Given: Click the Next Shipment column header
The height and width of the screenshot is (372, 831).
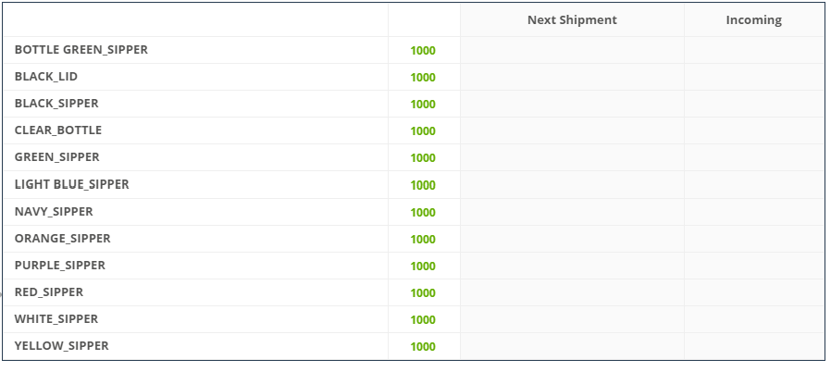Looking at the screenshot, I should tap(572, 20).
